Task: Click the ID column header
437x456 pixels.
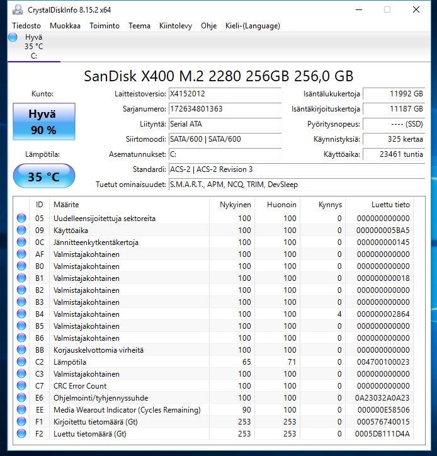Action: click(x=39, y=205)
